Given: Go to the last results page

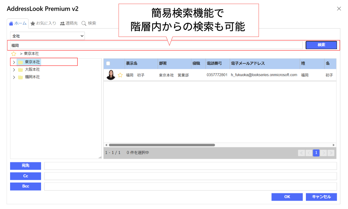Looking at the screenshot, I should pos(331,153).
